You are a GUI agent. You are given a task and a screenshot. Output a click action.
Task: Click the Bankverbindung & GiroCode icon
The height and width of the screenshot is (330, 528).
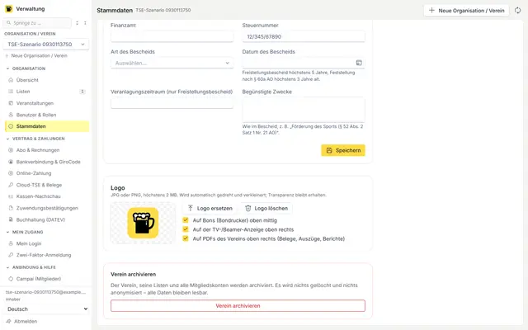11,162
